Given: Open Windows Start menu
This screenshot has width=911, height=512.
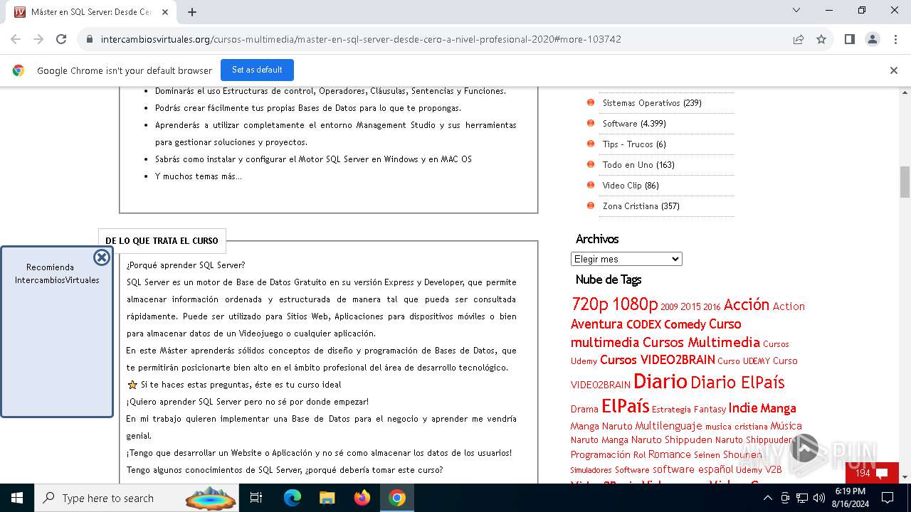Looking at the screenshot, I should [17, 498].
